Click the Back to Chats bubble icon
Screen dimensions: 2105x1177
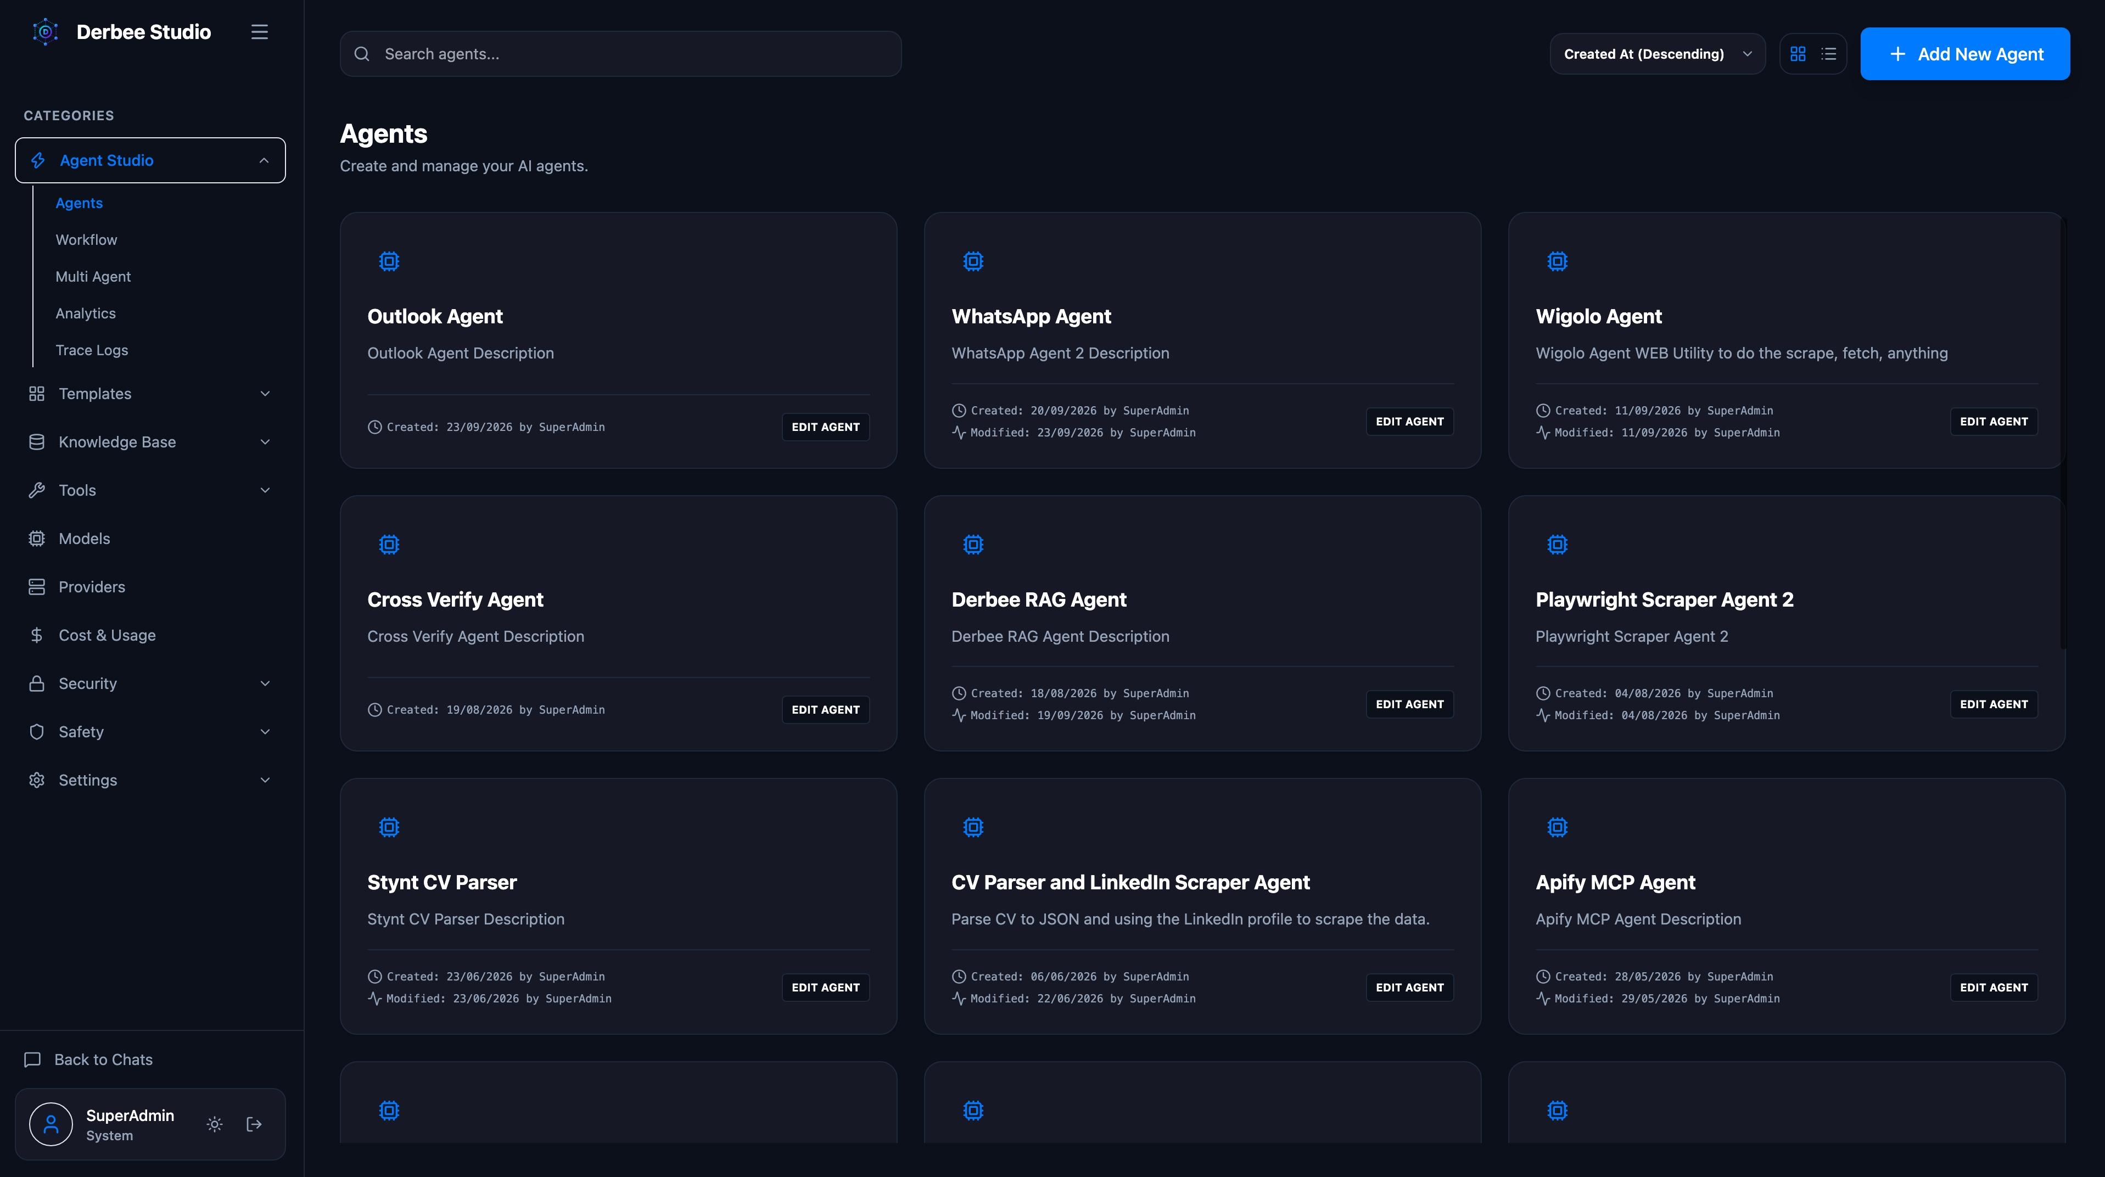tap(33, 1060)
